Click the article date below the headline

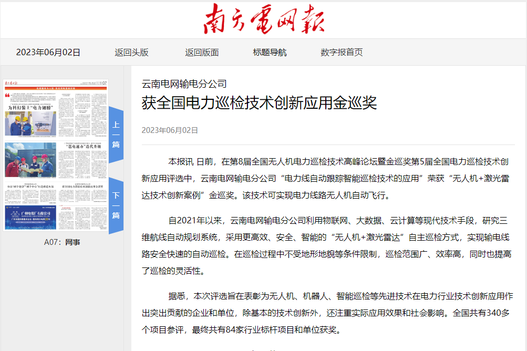[170, 130]
